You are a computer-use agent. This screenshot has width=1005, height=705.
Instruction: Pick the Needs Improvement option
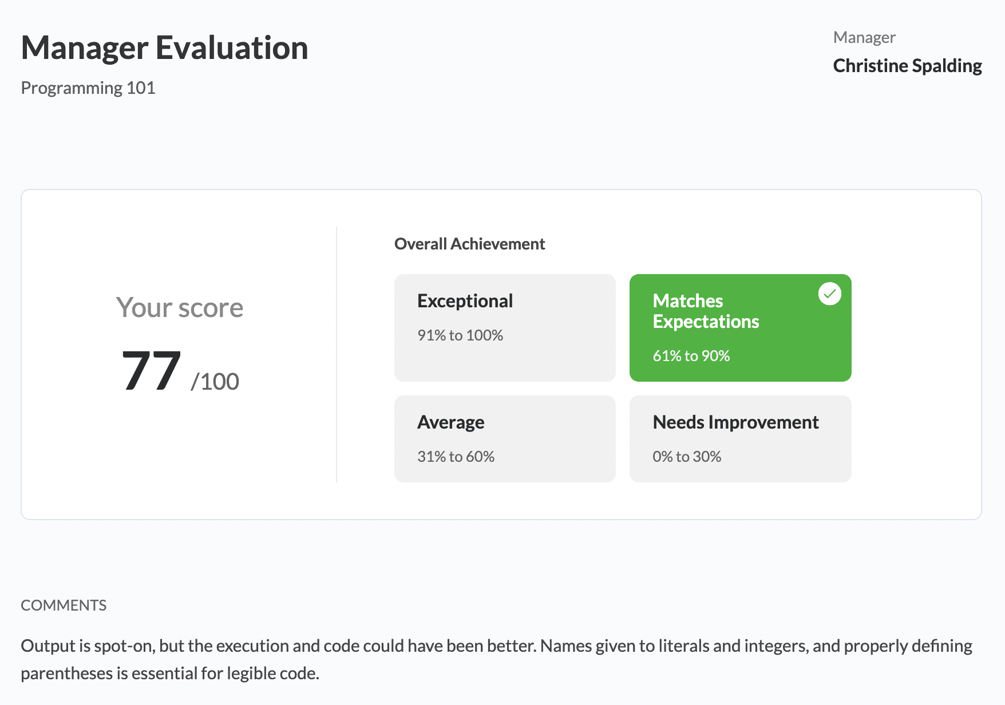[x=740, y=438]
